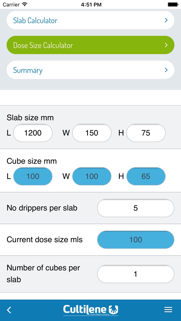Expand the Summary chevron arrow
181x321 pixels.
point(166,70)
